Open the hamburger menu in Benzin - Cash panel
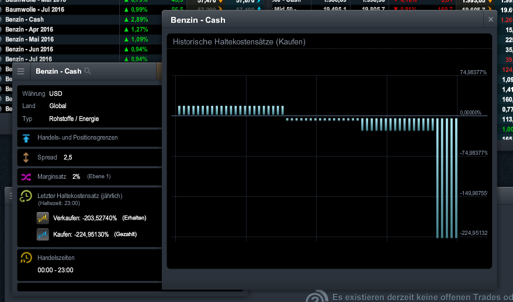Image resolution: width=513 pixels, height=302 pixels. coord(21,71)
